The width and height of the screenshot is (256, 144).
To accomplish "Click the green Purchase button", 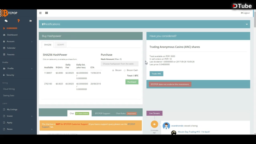I will coord(132,82).
